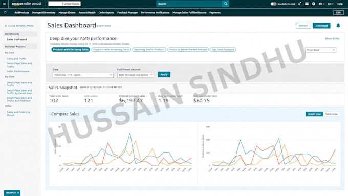
Task: Click the Show ASINs link
Action: tap(332, 38)
